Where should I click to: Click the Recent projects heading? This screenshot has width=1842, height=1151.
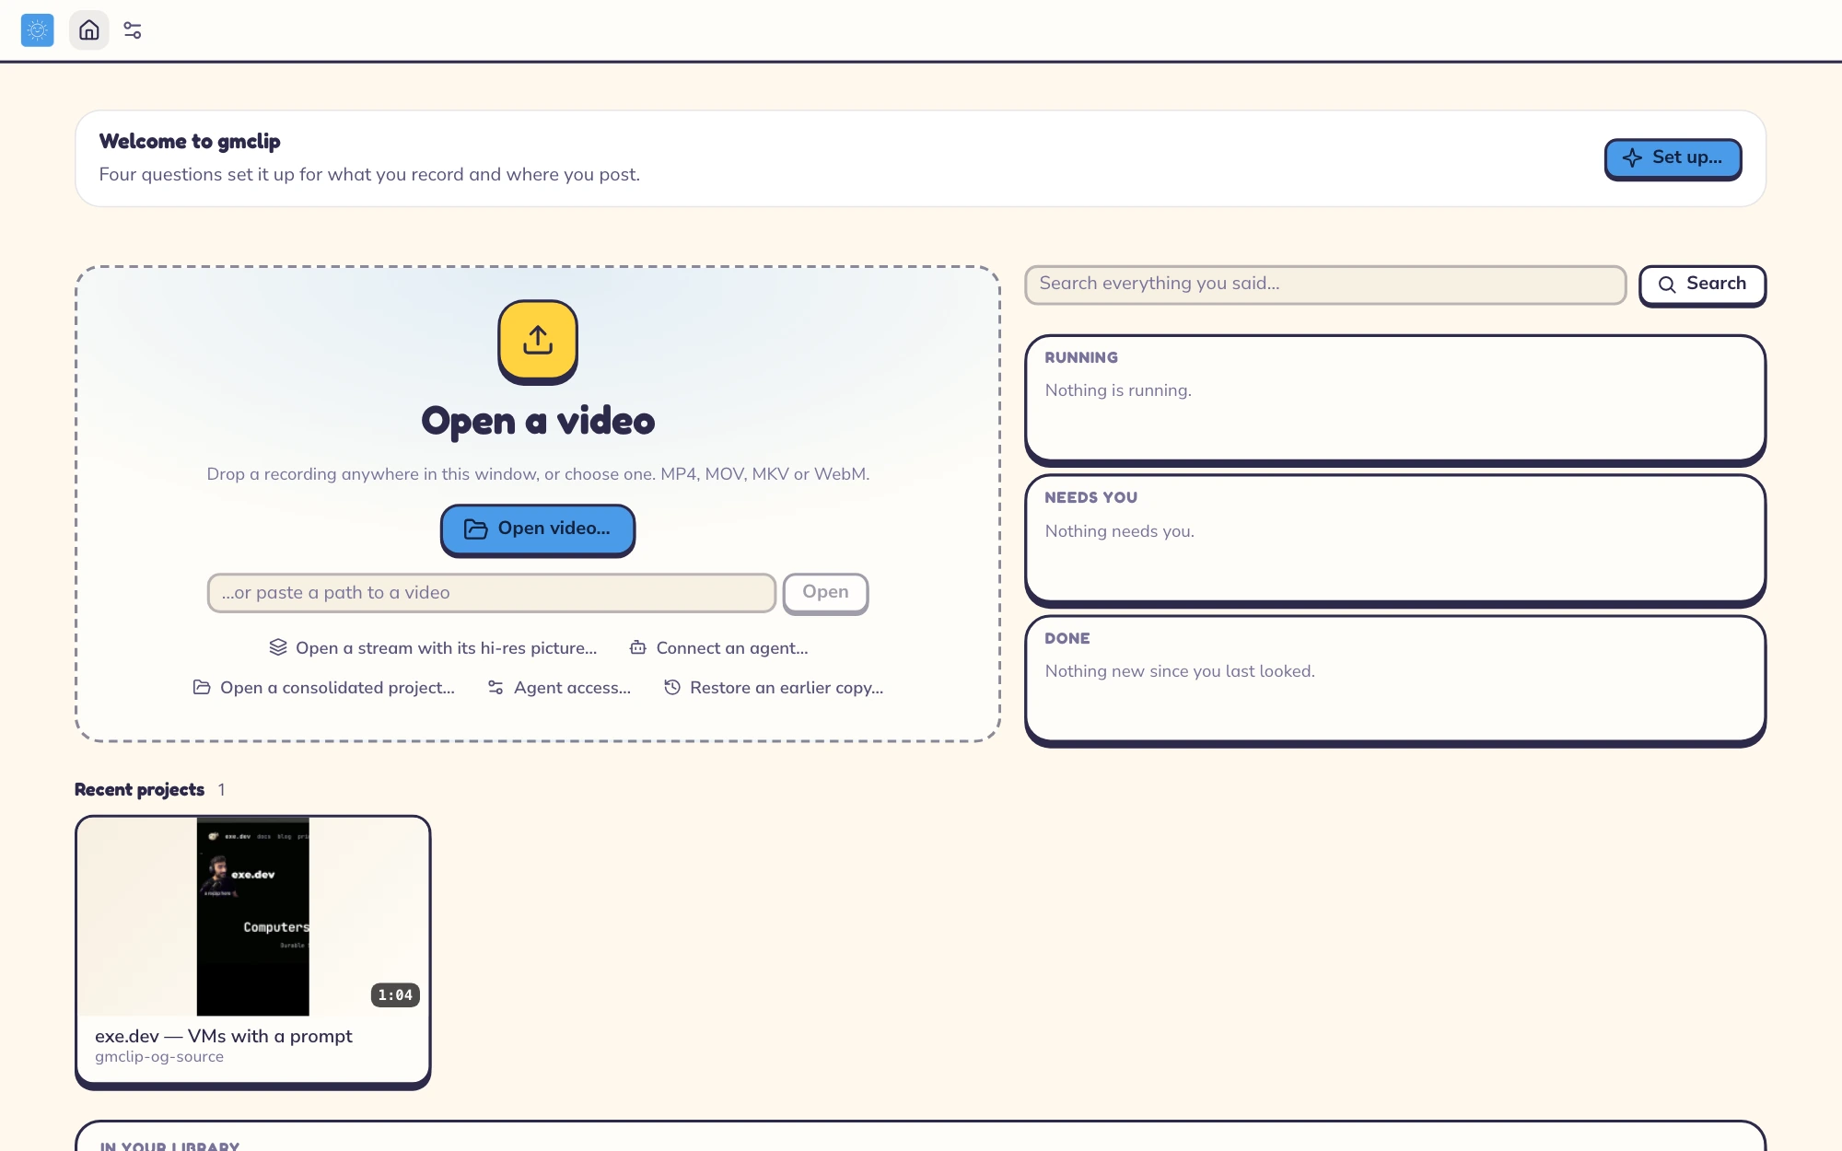coord(139,790)
